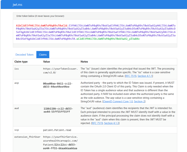Click the scp value patient.Patient.read
Image resolution: width=187 pixels, height=152 pixels.
pyautogui.click(x=57, y=130)
